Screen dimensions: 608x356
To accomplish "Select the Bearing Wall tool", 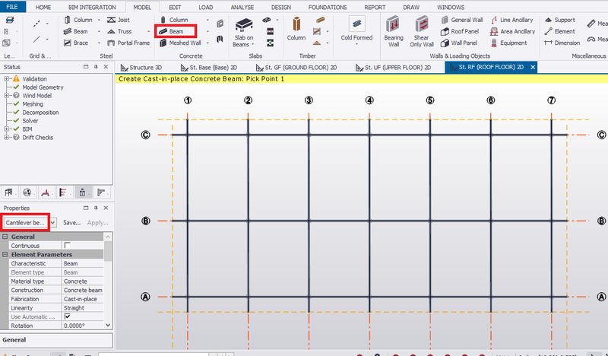I will [393, 32].
